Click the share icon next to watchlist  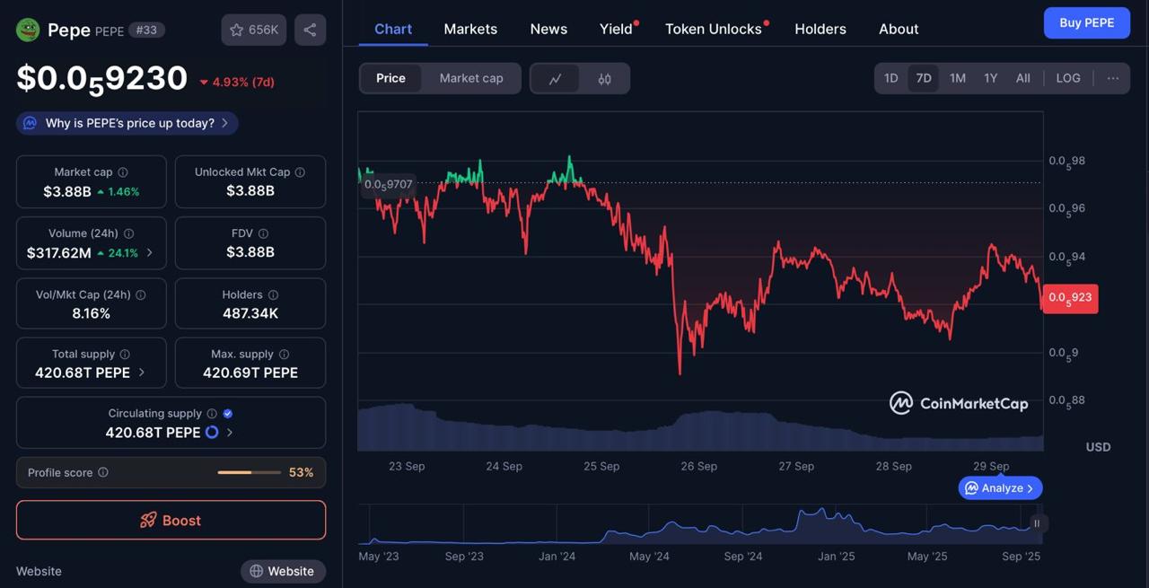pyautogui.click(x=310, y=30)
